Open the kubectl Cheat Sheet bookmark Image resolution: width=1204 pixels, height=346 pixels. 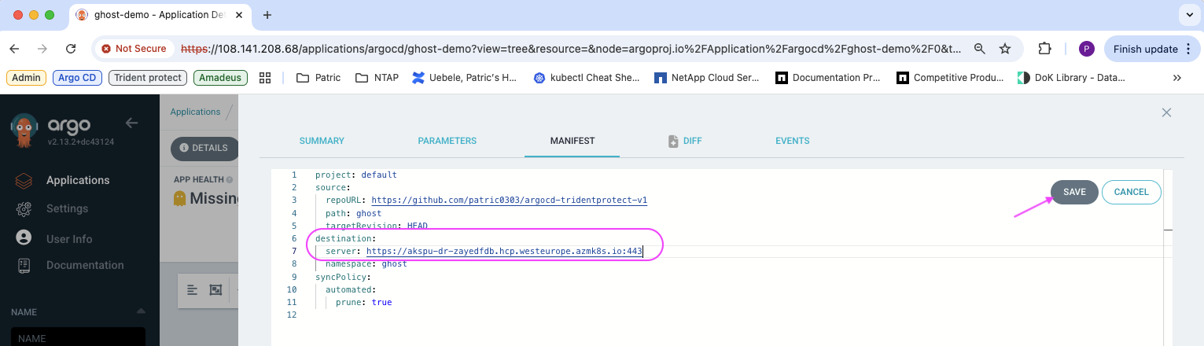587,78
